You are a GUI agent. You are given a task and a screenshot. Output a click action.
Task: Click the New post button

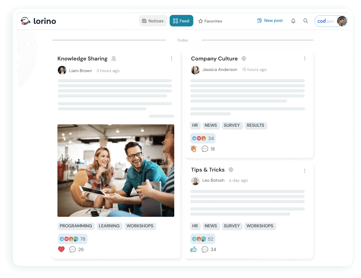coord(270,20)
